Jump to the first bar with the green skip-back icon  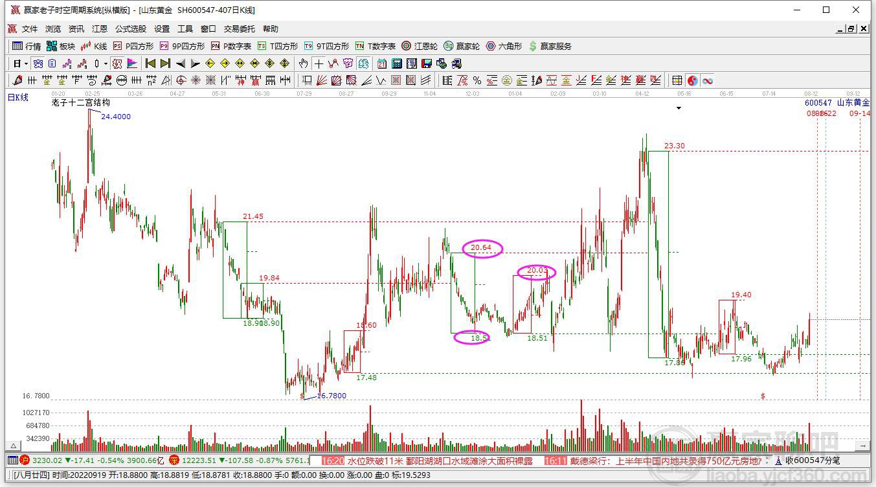pos(150,63)
